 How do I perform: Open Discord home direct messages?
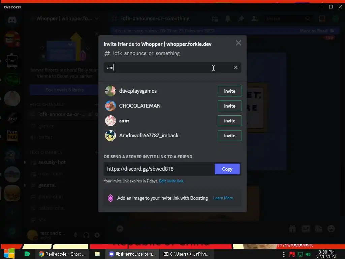(12, 20)
